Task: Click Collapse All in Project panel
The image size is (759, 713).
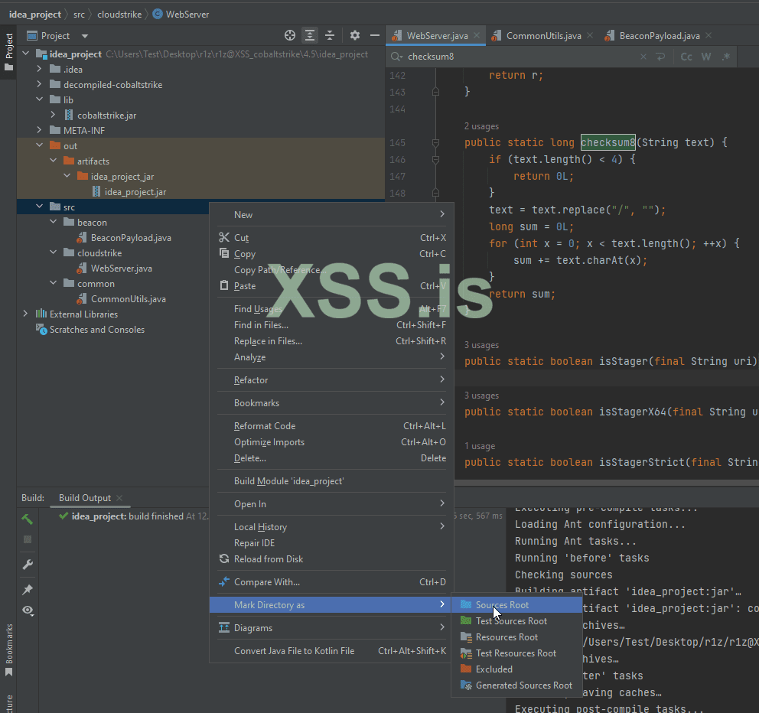Action: click(x=330, y=35)
